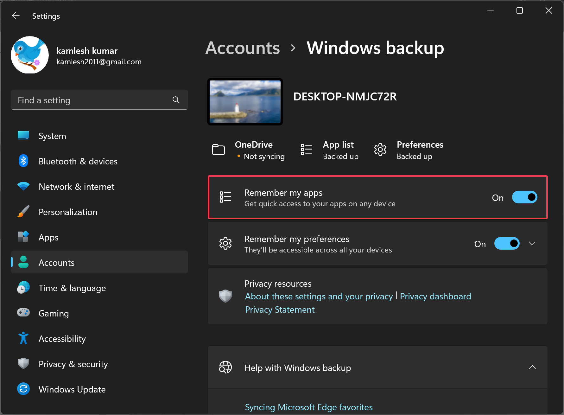Click the globe help icon for Windows backup

[x=225, y=367]
